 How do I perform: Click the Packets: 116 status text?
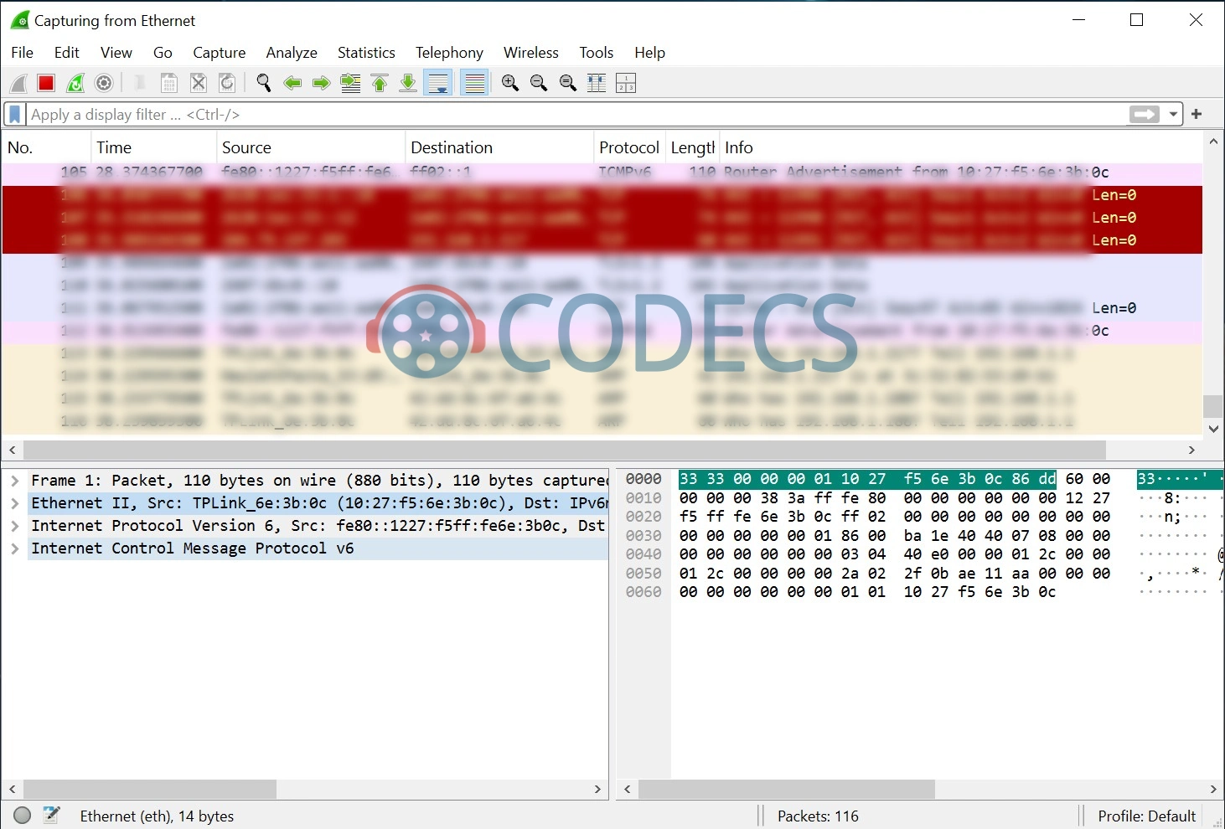coord(818,816)
